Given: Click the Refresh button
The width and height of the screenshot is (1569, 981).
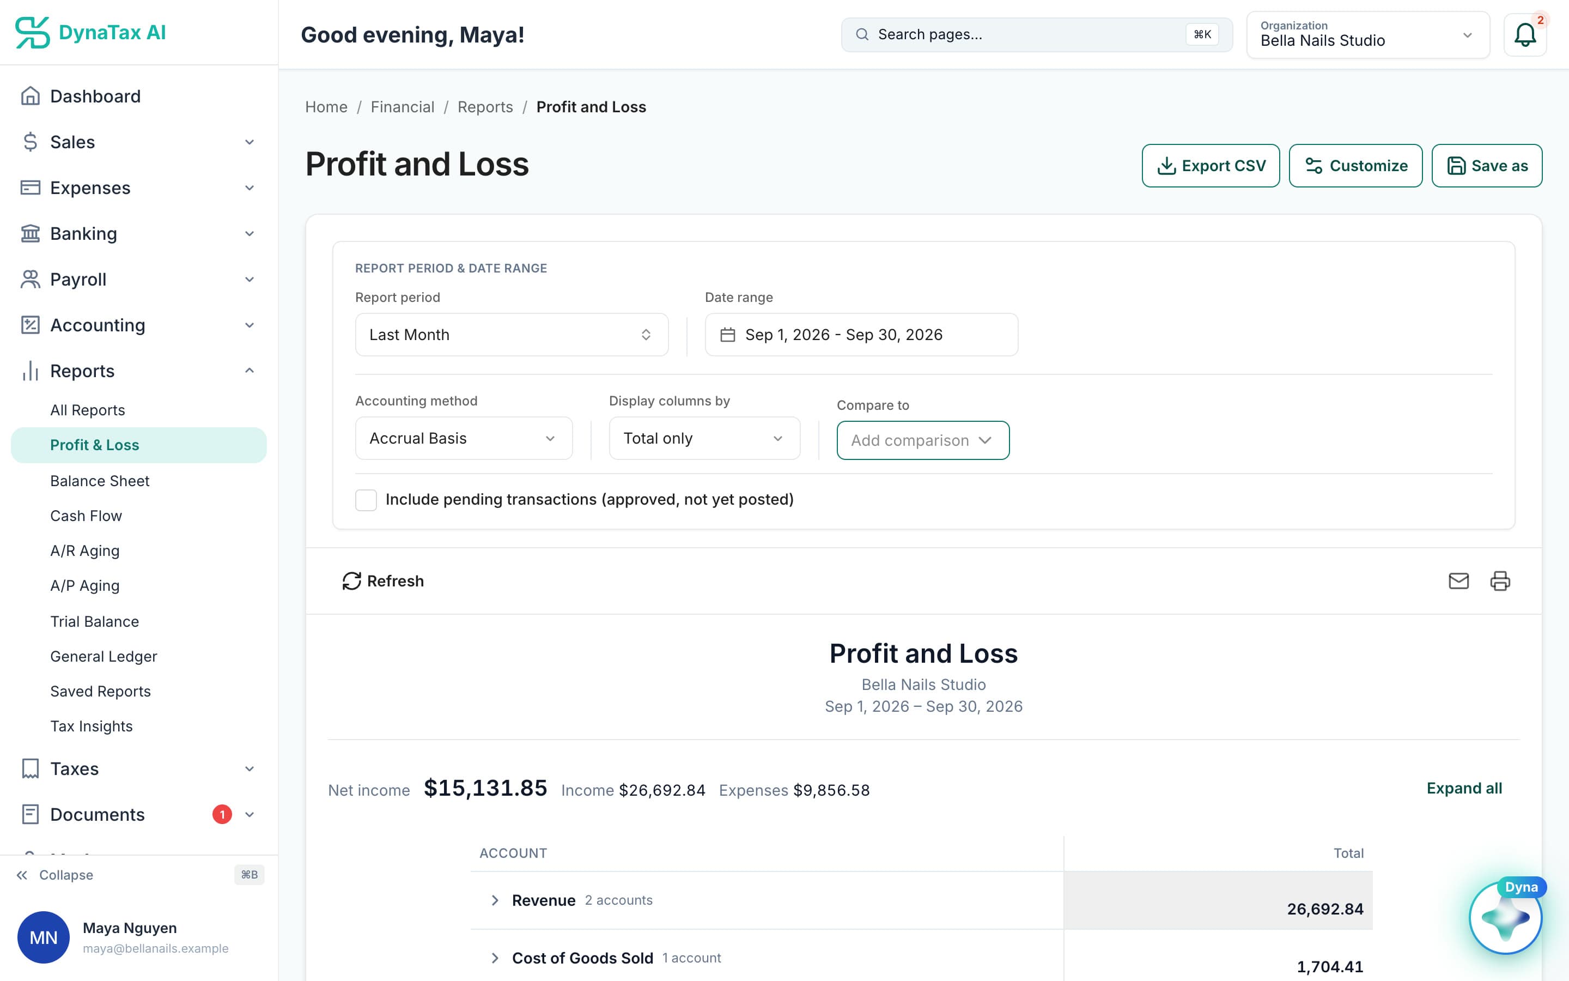Looking at the screenshot, I should [383, 580].
